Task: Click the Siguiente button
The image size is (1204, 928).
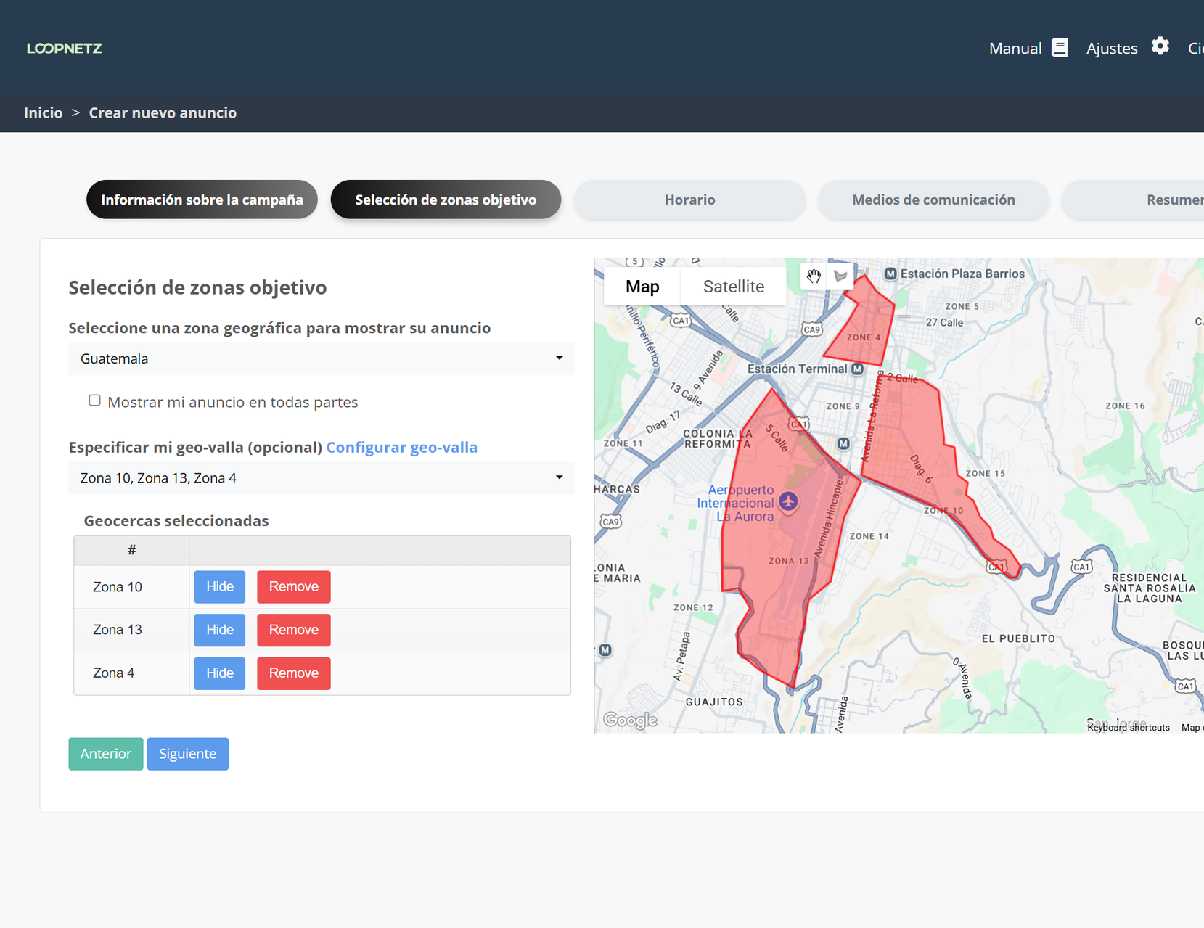Action: pos(187,754)
